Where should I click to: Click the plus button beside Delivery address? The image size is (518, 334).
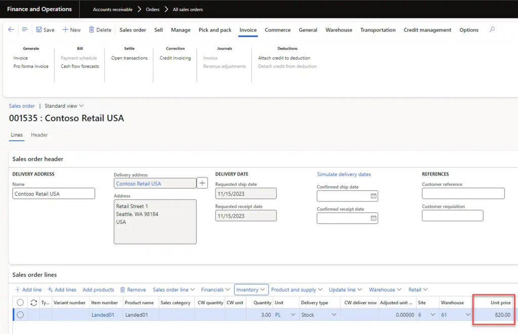click(x=202, y=183)
